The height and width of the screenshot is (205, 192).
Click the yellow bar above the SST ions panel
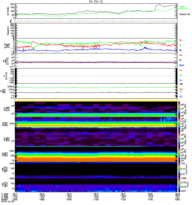pyautogui.click(x=96, y=100)
